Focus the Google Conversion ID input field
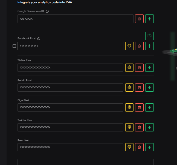The width and height of the screenshot is (177, 165). coord(75,19)
